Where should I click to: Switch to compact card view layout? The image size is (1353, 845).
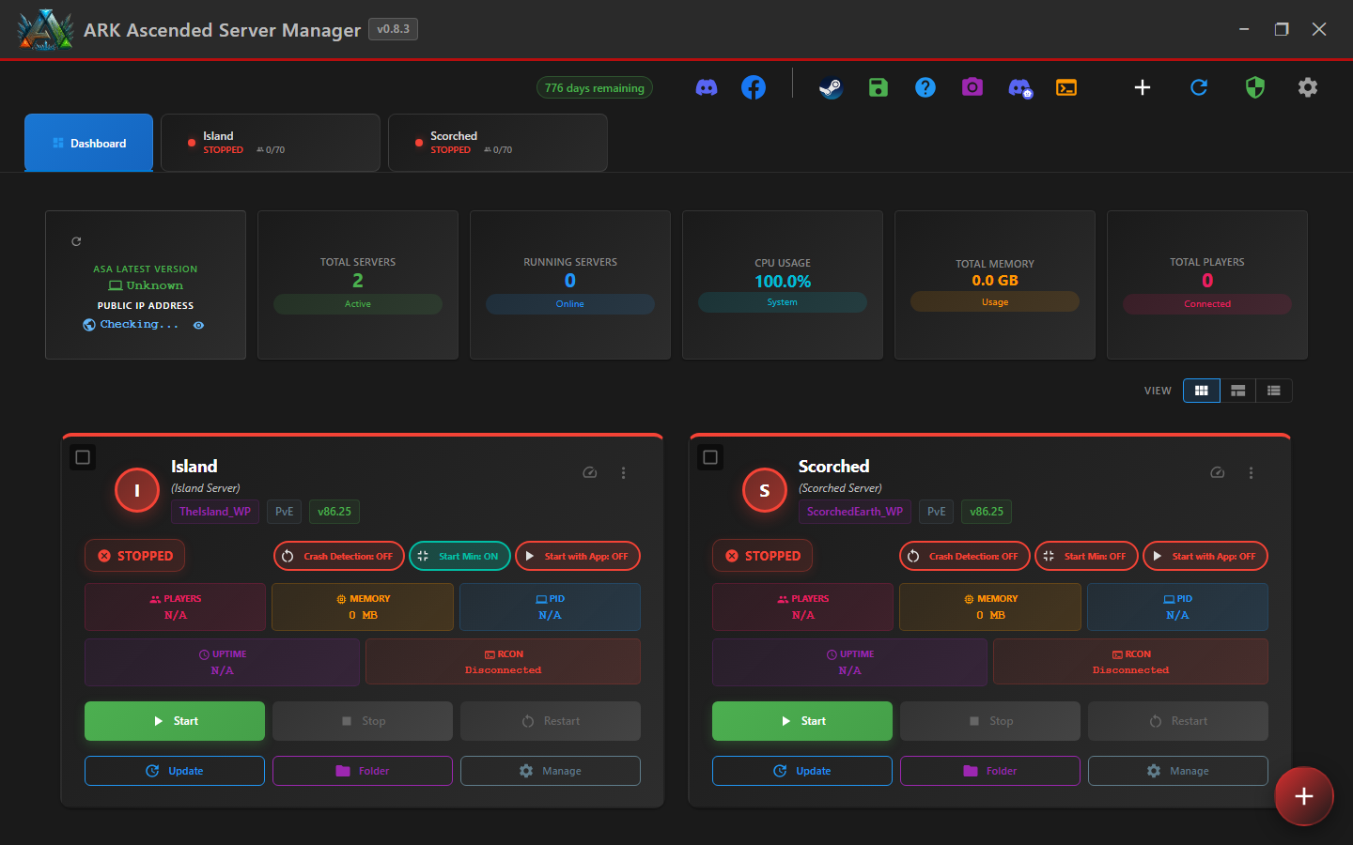(x=1237, y=391)
